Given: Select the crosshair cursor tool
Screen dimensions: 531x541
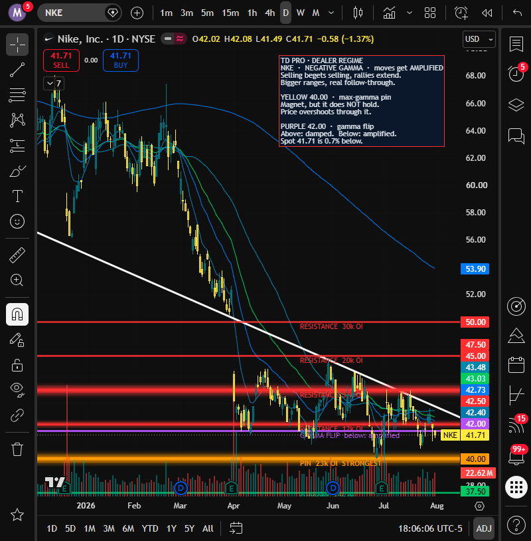Looking at the screenshot, I should point(17,45).
